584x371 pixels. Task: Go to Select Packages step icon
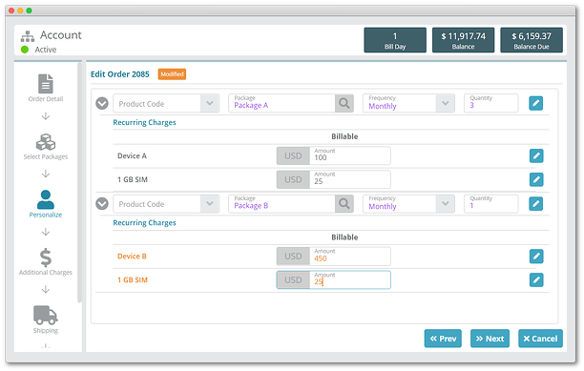pyautogui.click(x=46, y=142)
